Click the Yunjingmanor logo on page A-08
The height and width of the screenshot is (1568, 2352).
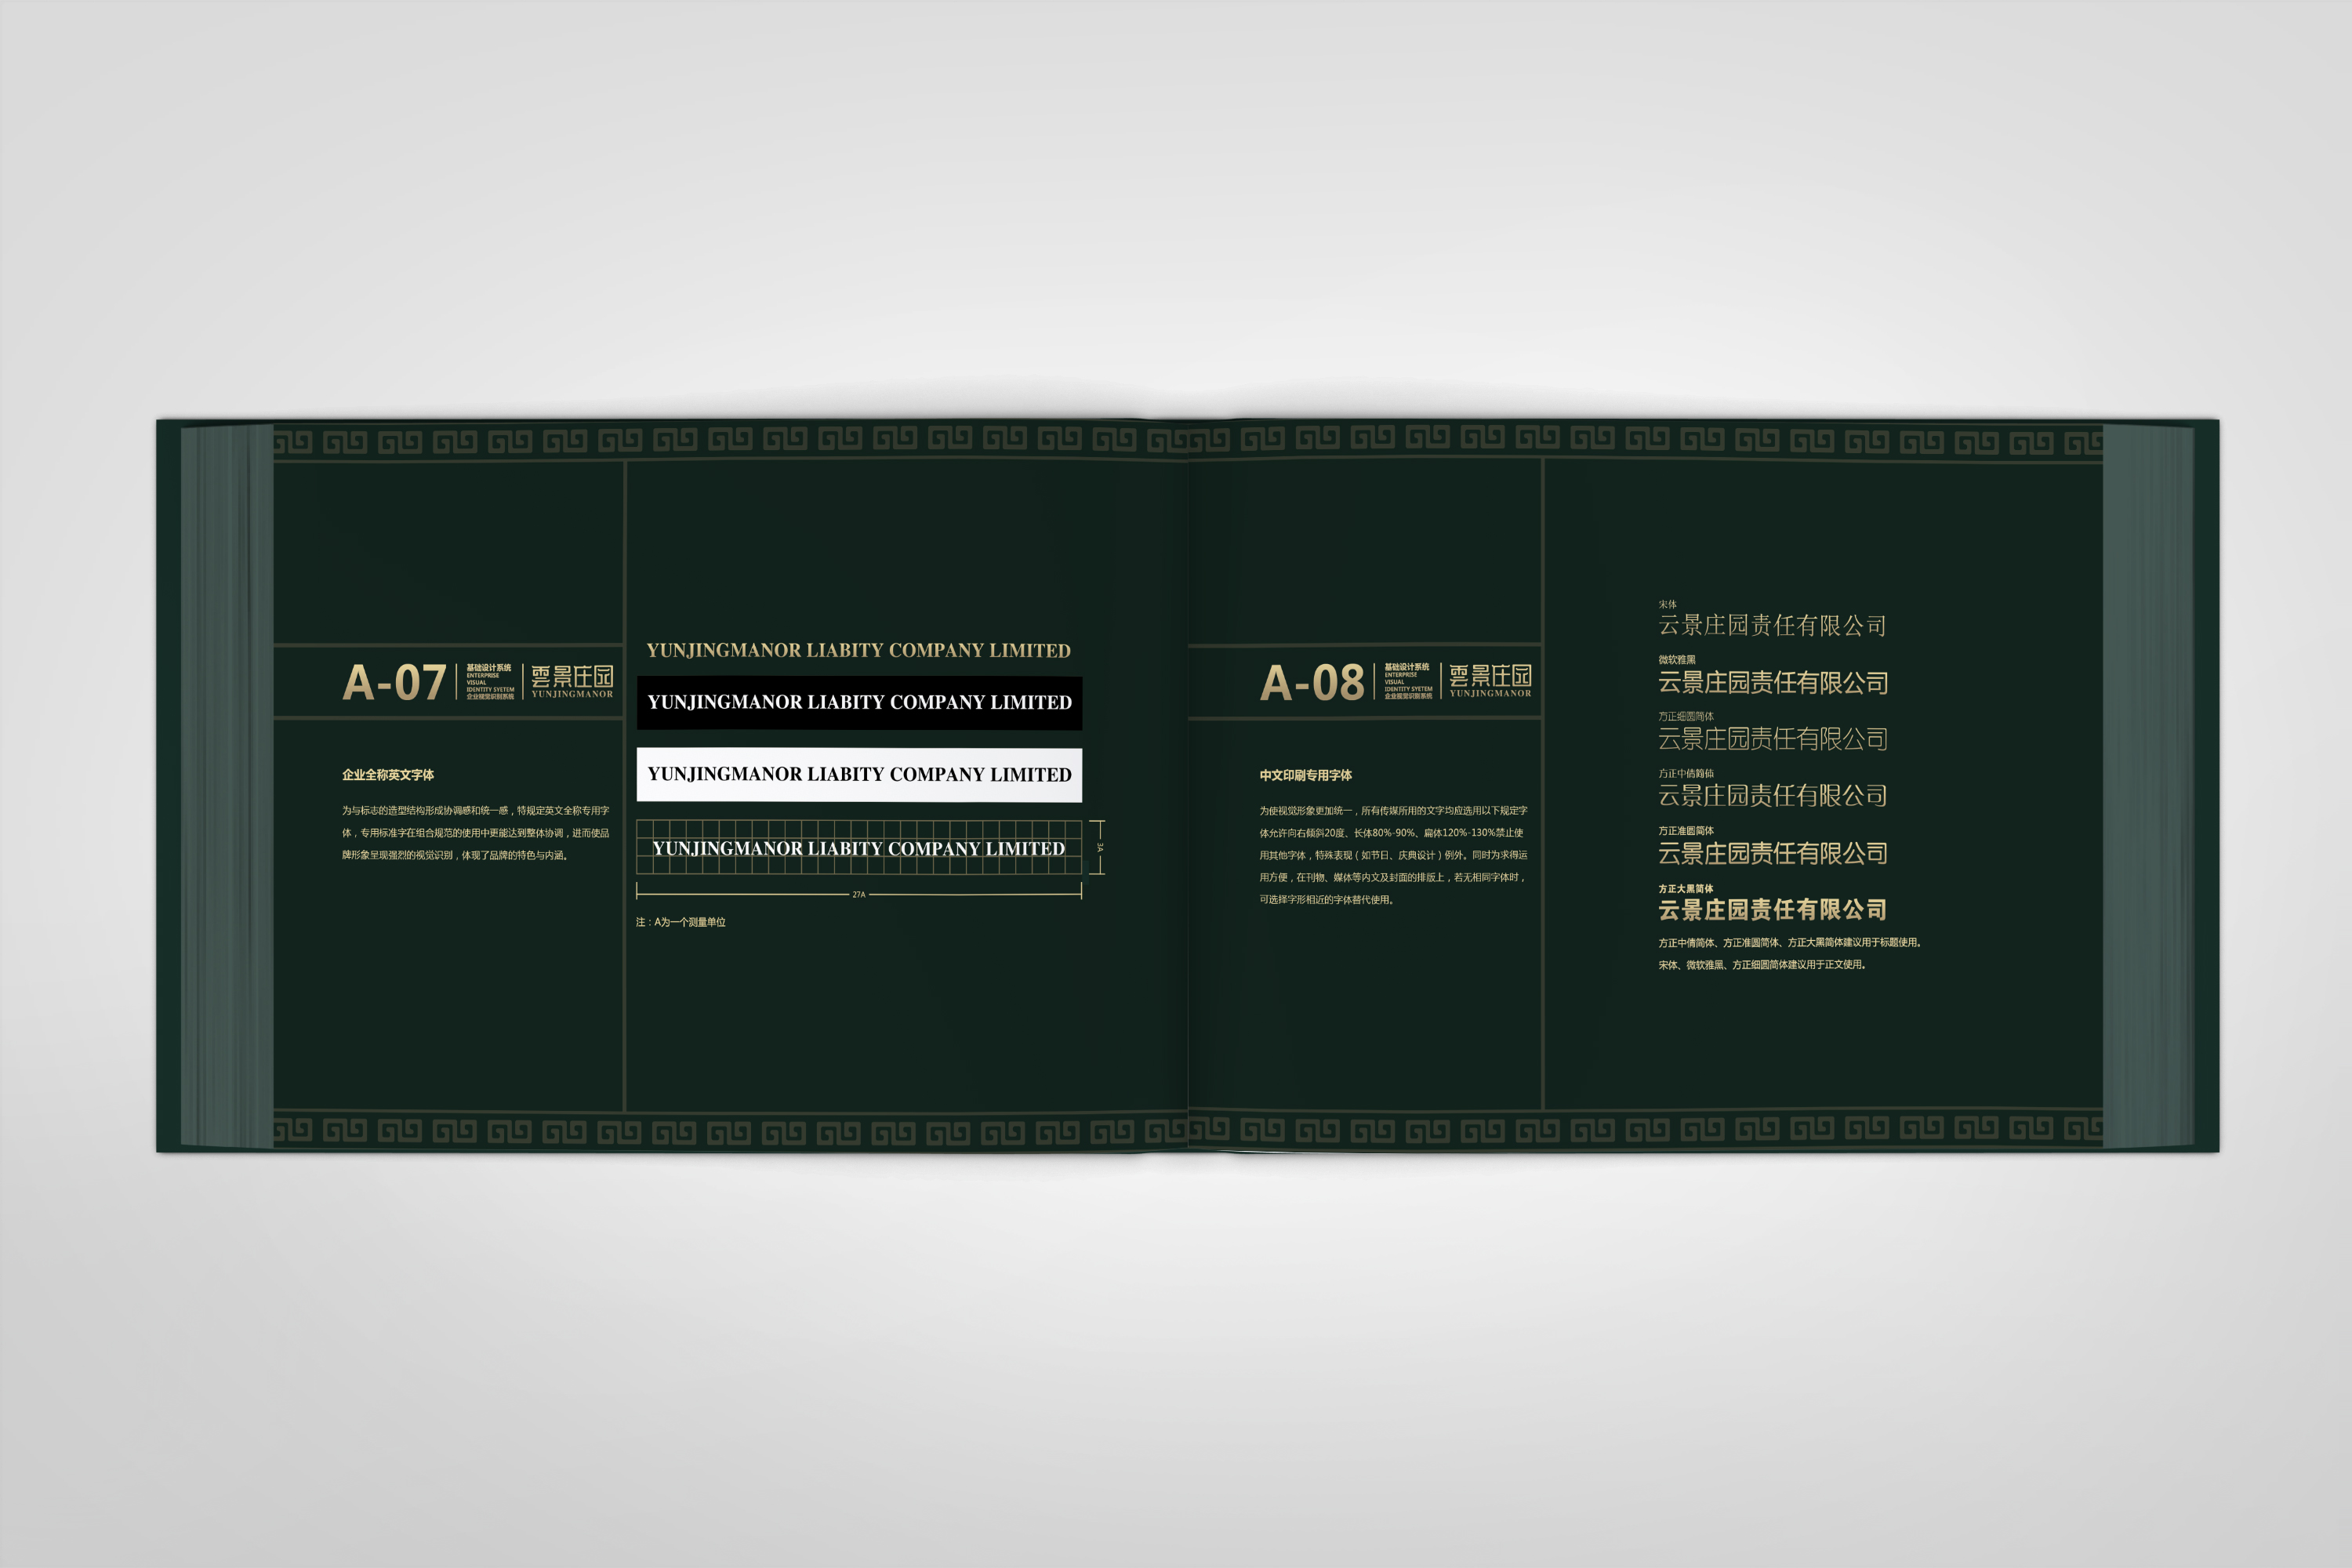click(x=1490, y=680)
